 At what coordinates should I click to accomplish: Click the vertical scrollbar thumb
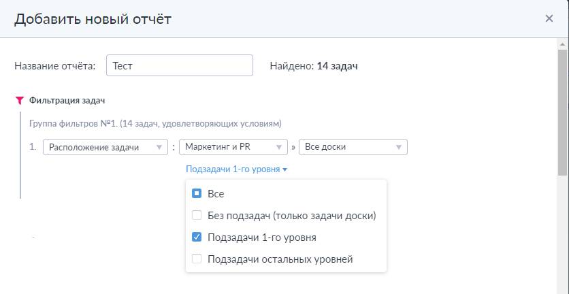(x=563, y=112)
